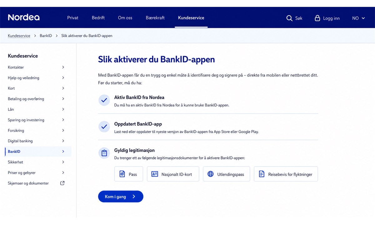Click the Gyldig legitimasjon heading

pos(134,150)
